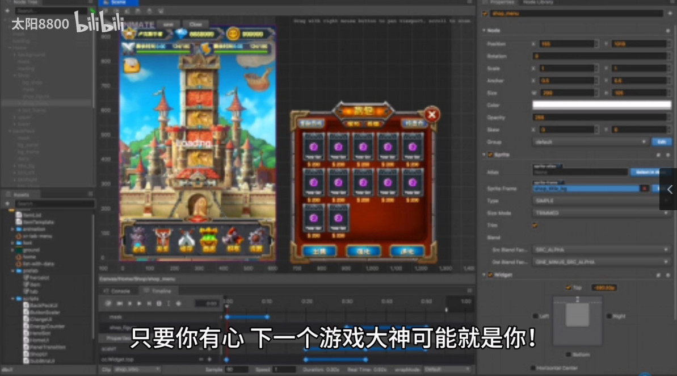Screen dimensions: 677x376
Task: Click the red close button on the shop popup
Action: (x=432, y=115)
